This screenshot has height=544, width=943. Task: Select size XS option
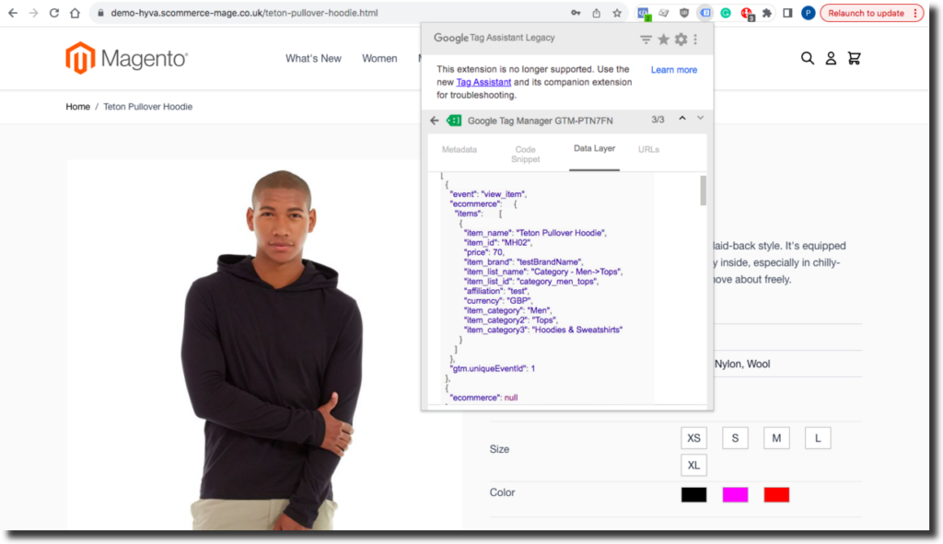point(694,438)
